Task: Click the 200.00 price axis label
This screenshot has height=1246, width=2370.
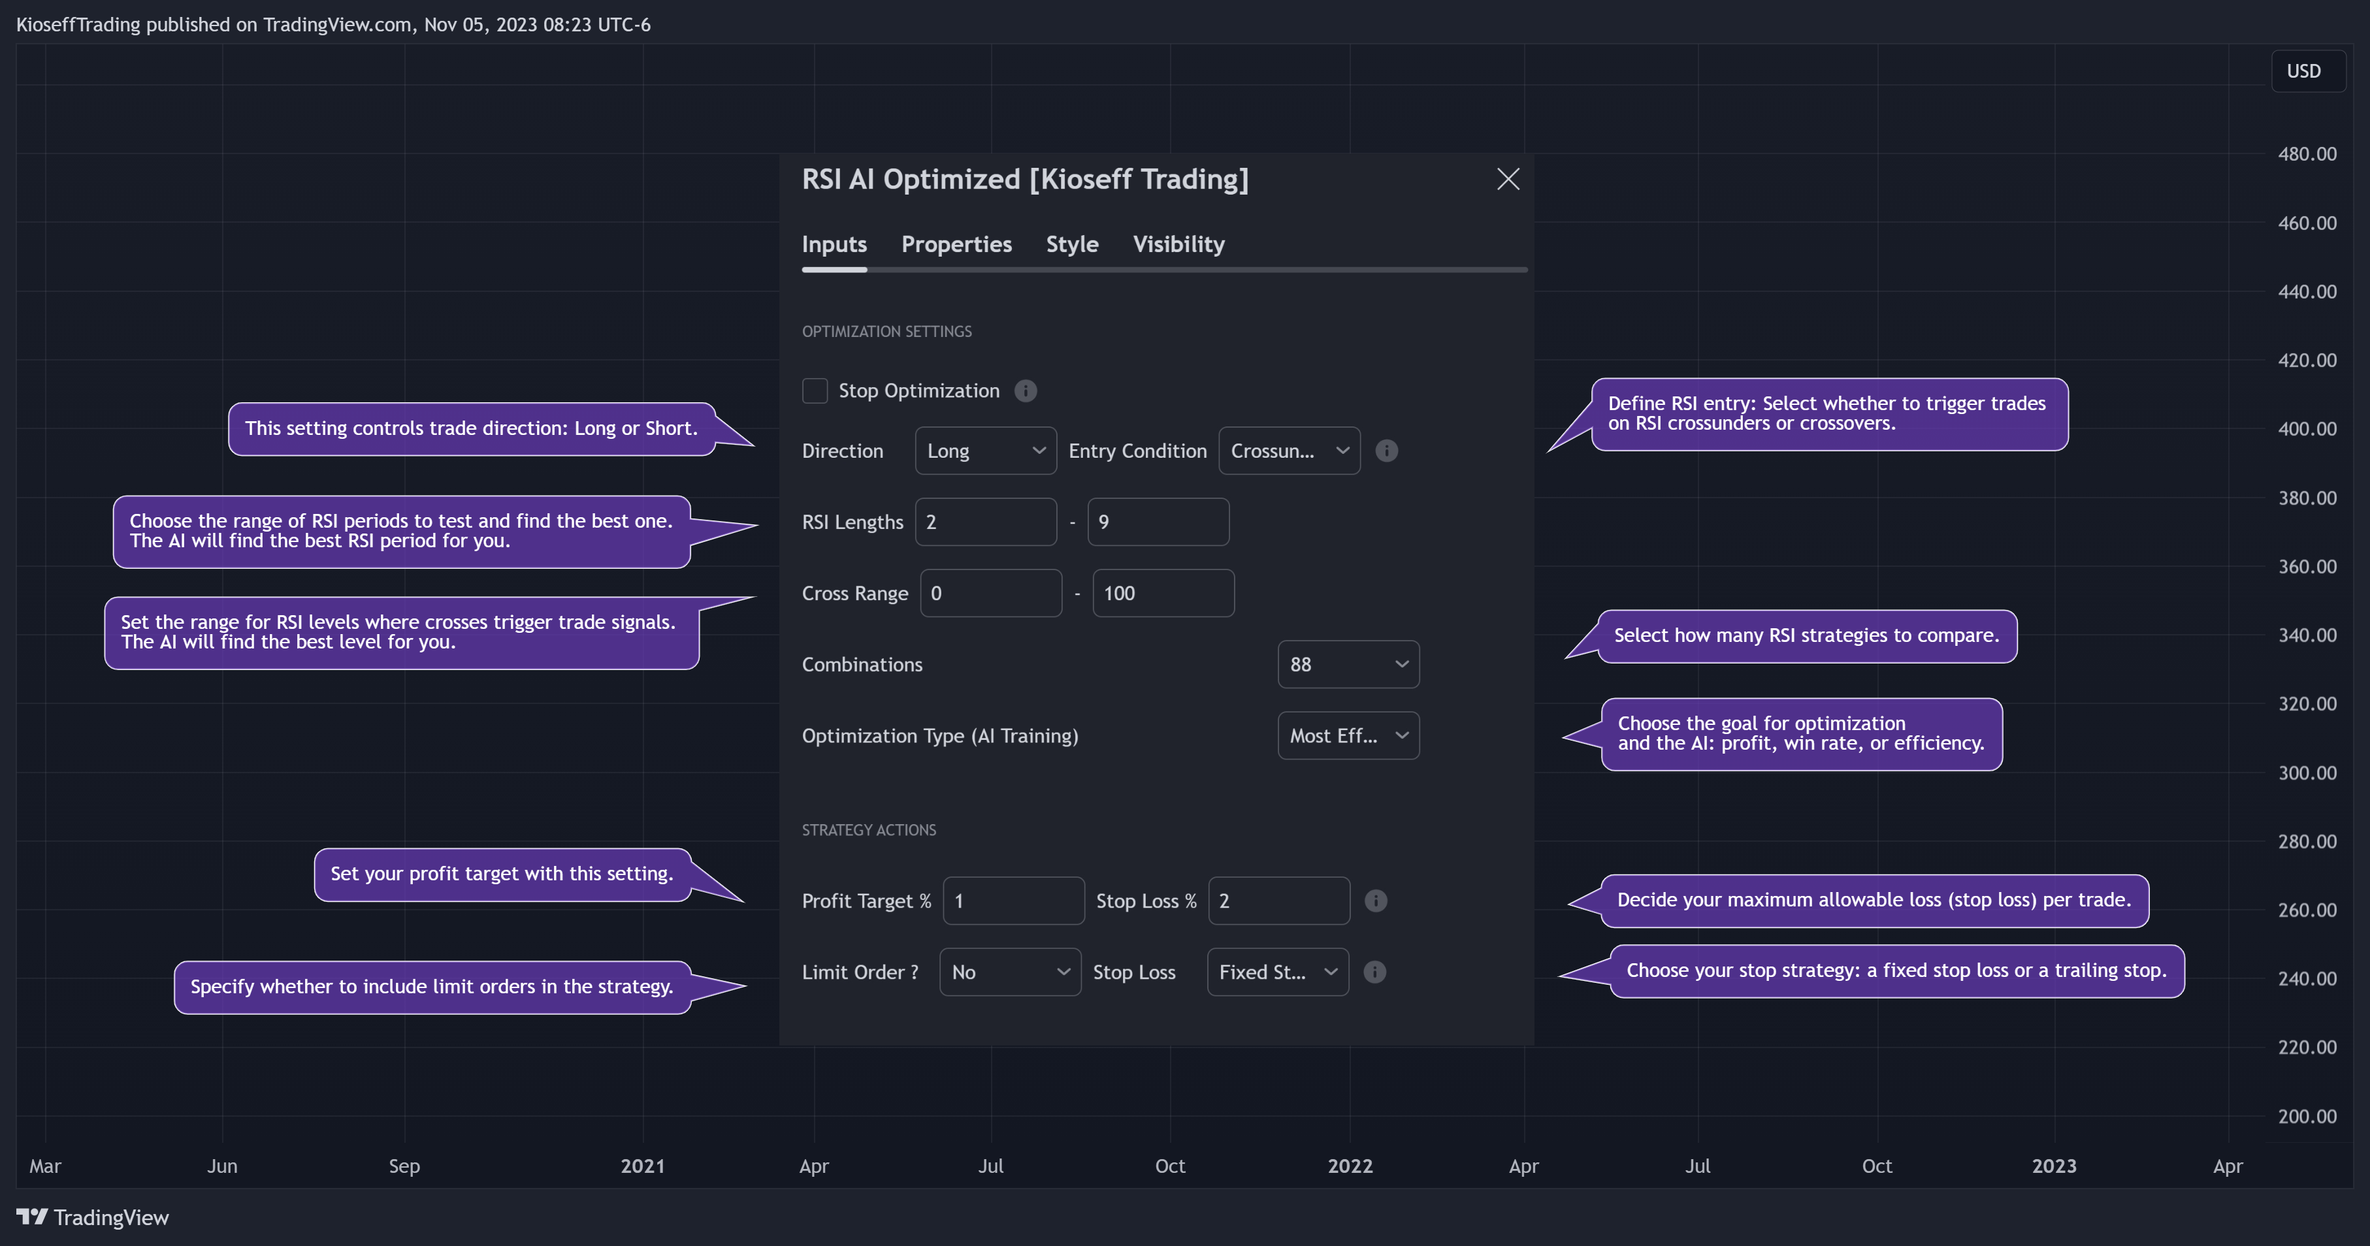Action: [2307, 1116]
